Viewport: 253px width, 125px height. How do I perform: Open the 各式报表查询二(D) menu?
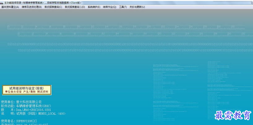coord(75,7)
